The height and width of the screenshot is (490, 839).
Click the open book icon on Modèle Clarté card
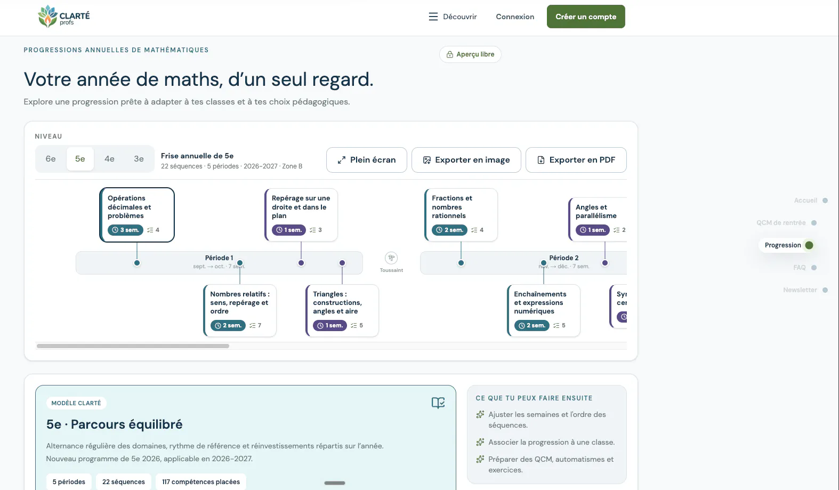point(438,403)
